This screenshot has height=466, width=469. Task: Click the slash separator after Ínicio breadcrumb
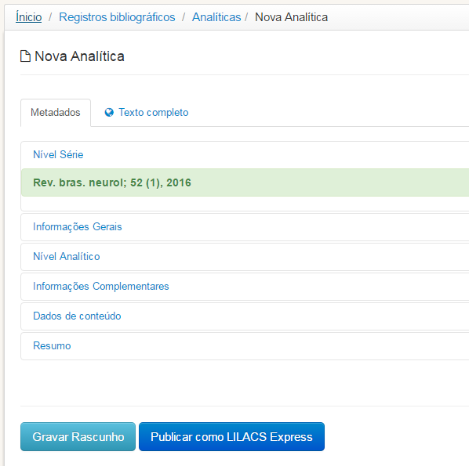[x=50, y=17]
